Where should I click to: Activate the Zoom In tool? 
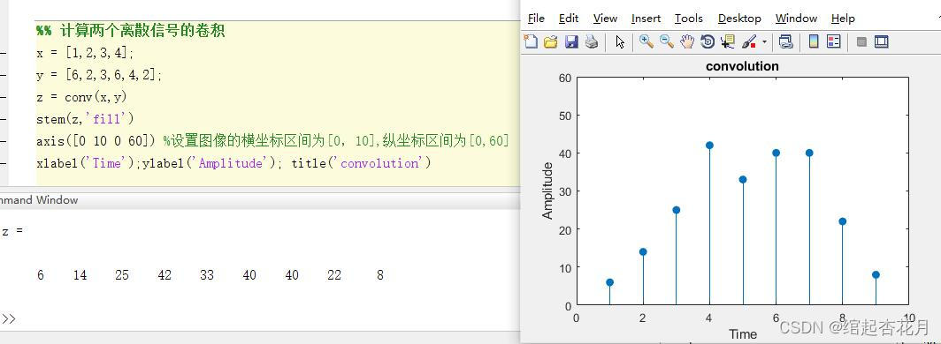[646, 41]
